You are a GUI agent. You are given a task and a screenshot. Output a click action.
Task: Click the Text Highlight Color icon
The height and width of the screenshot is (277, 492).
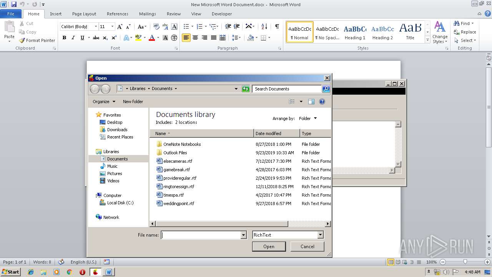pos(138,38)
